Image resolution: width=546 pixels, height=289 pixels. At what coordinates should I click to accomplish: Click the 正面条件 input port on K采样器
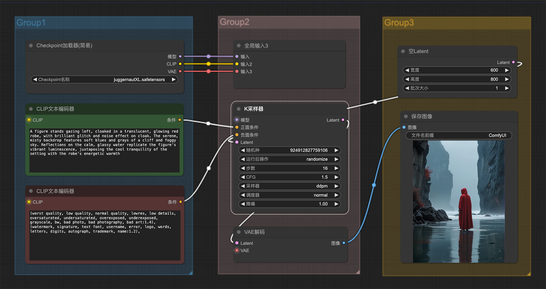pyautogui.click(x=237, y=127)
